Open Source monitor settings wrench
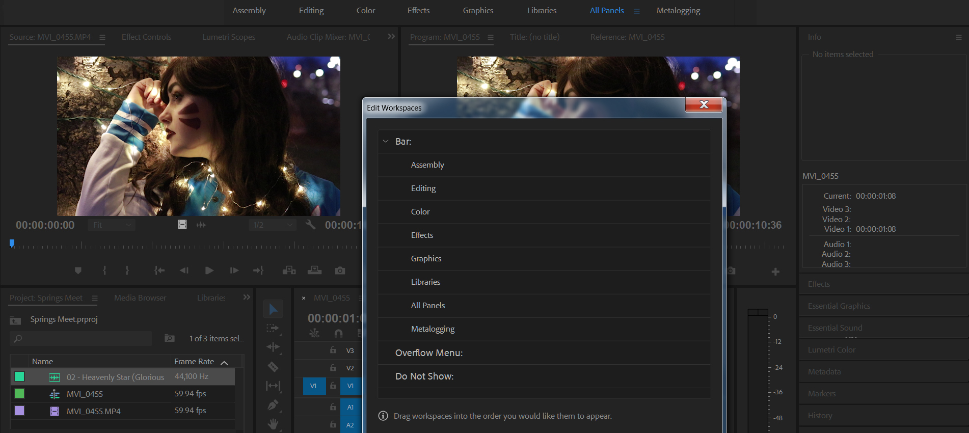This screenshot has width=969, height=433. [x=310, y=225]
